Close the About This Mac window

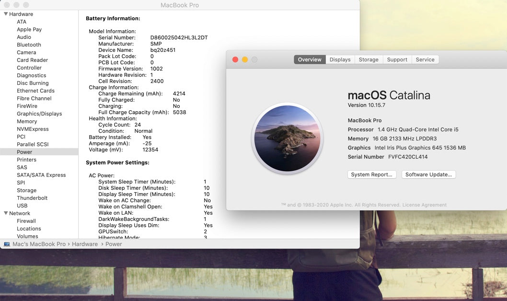coord(235,59)
